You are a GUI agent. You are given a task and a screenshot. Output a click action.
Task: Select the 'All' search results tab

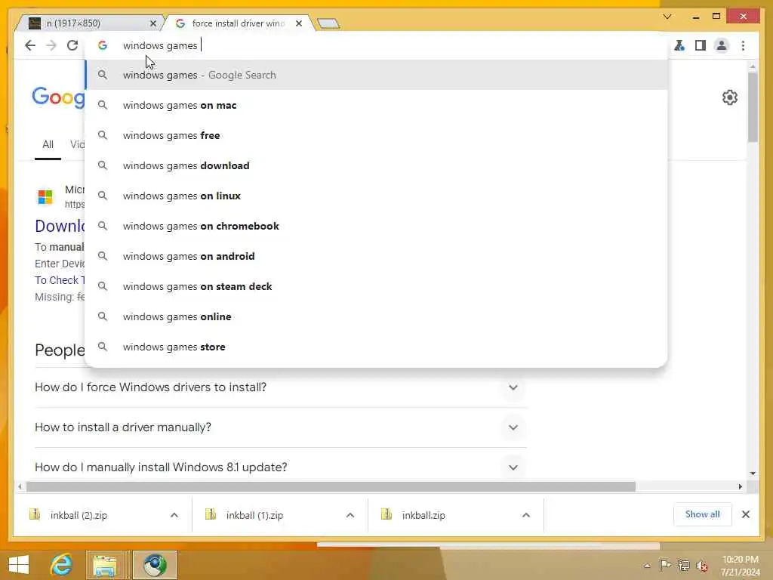[x=48, y=144]
